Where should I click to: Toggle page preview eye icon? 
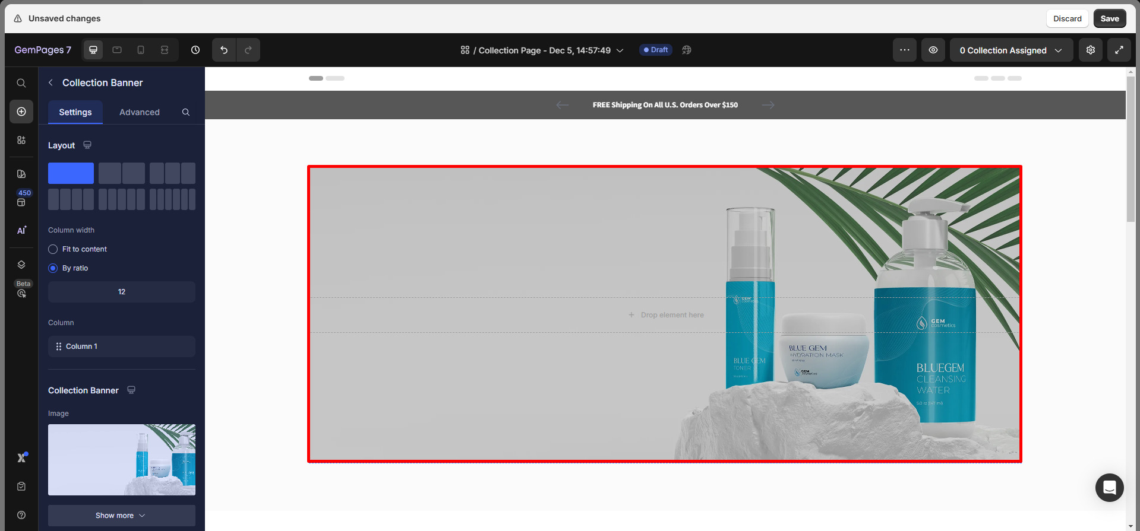933,50
